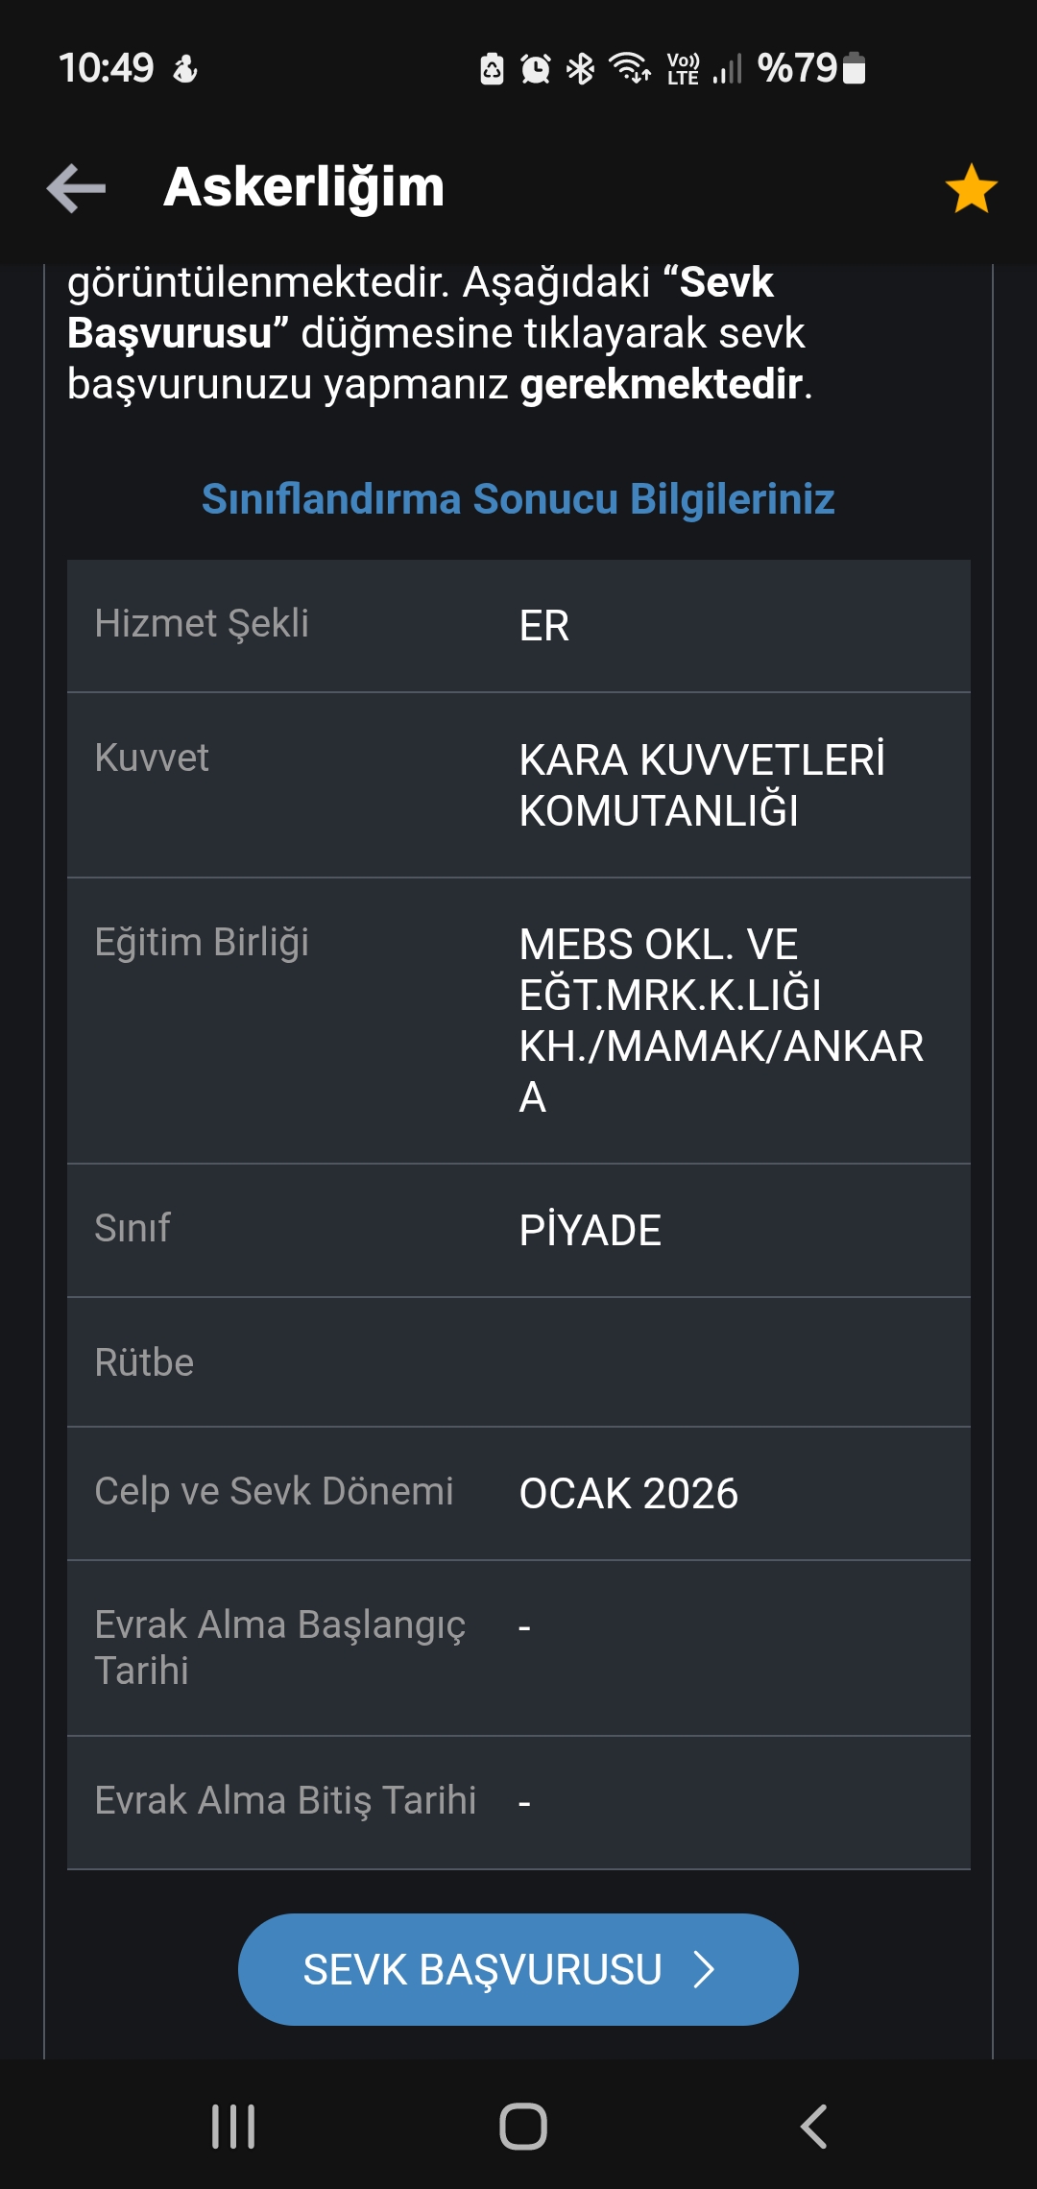Tap the Wi-Fi status icon
Image resolution: width=1037 pixels, height=2189 pixels.
pos(630,68)
